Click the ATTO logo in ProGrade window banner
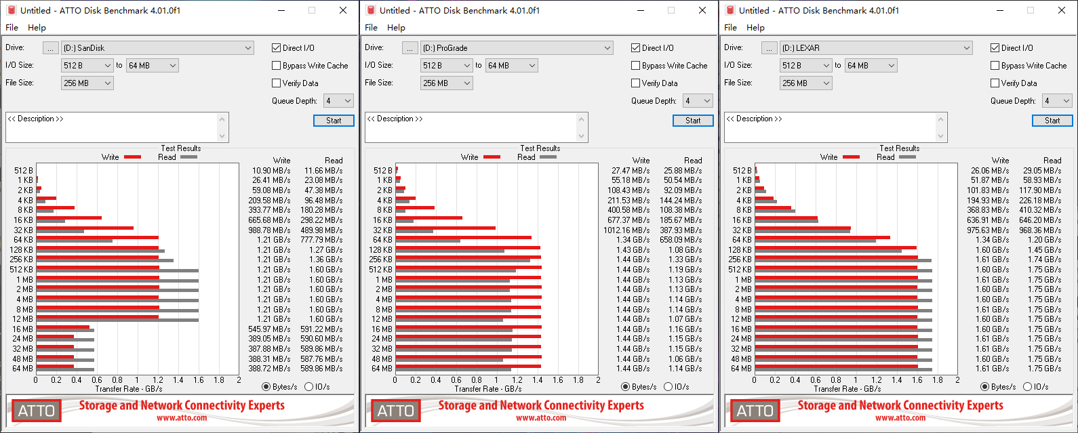1078x433 pixels. [395, 411]
